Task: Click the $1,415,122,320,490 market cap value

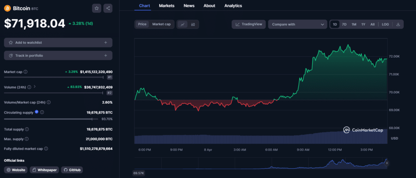Action: pyautogui.click(x=96, y=72)
